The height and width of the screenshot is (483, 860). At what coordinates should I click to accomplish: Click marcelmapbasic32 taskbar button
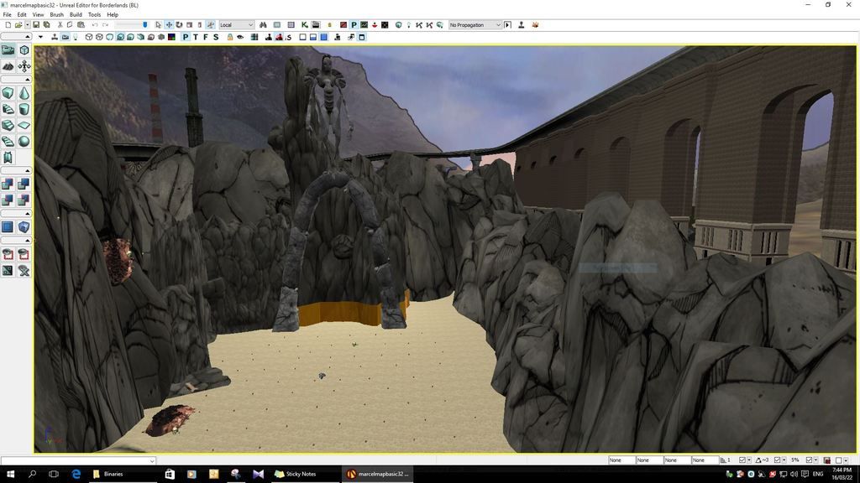379,475
